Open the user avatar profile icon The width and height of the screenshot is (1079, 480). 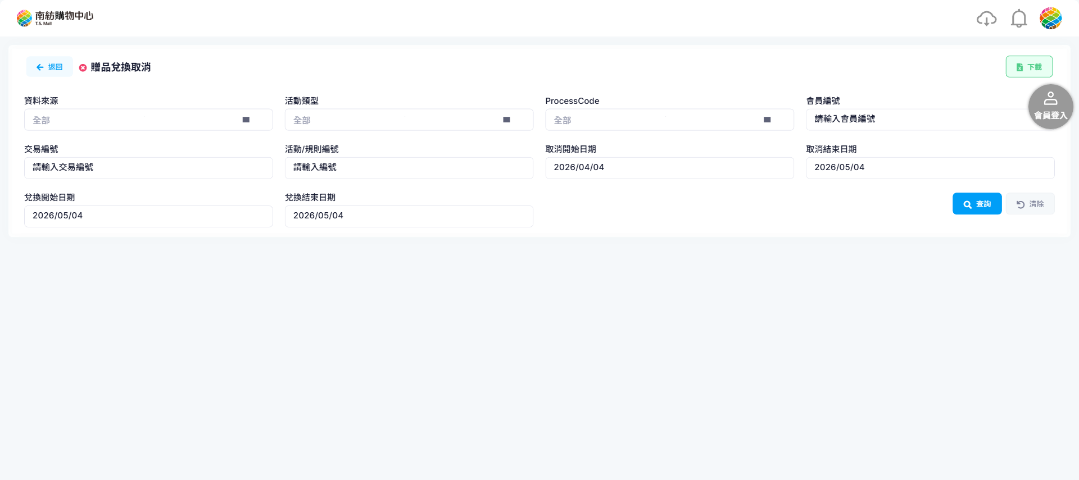point(1050,19)
